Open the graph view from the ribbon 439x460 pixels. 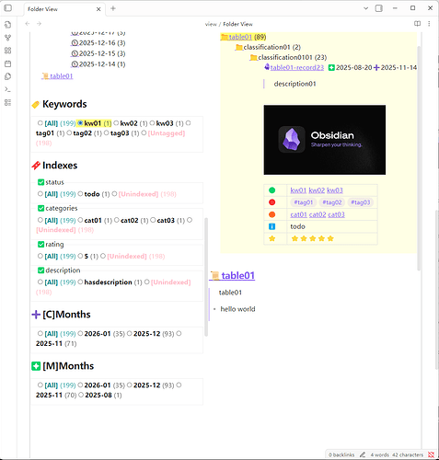click(8, 38)
